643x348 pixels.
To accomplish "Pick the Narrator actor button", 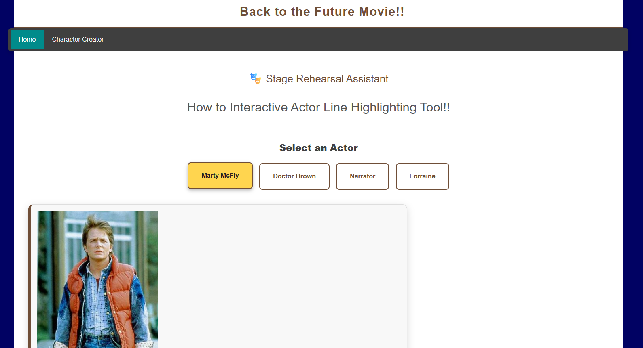I will click(362, 176).
